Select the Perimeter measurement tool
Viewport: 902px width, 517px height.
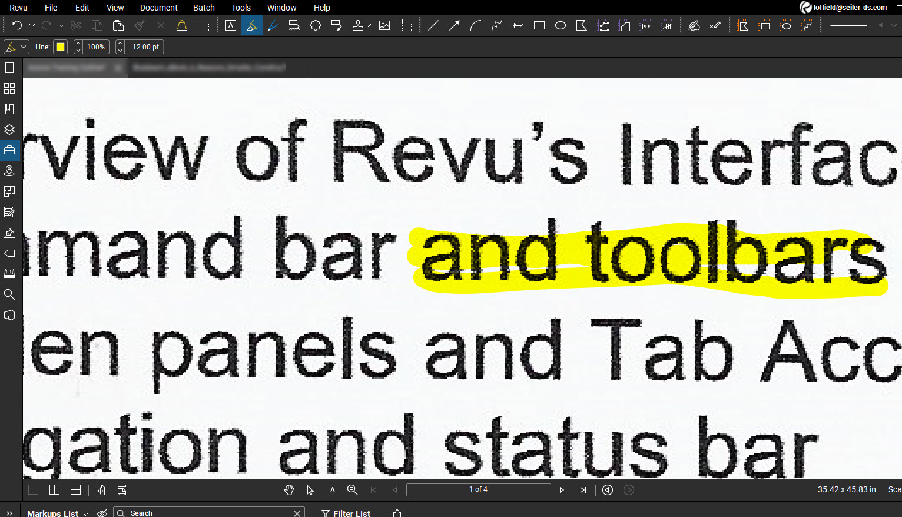603,25
